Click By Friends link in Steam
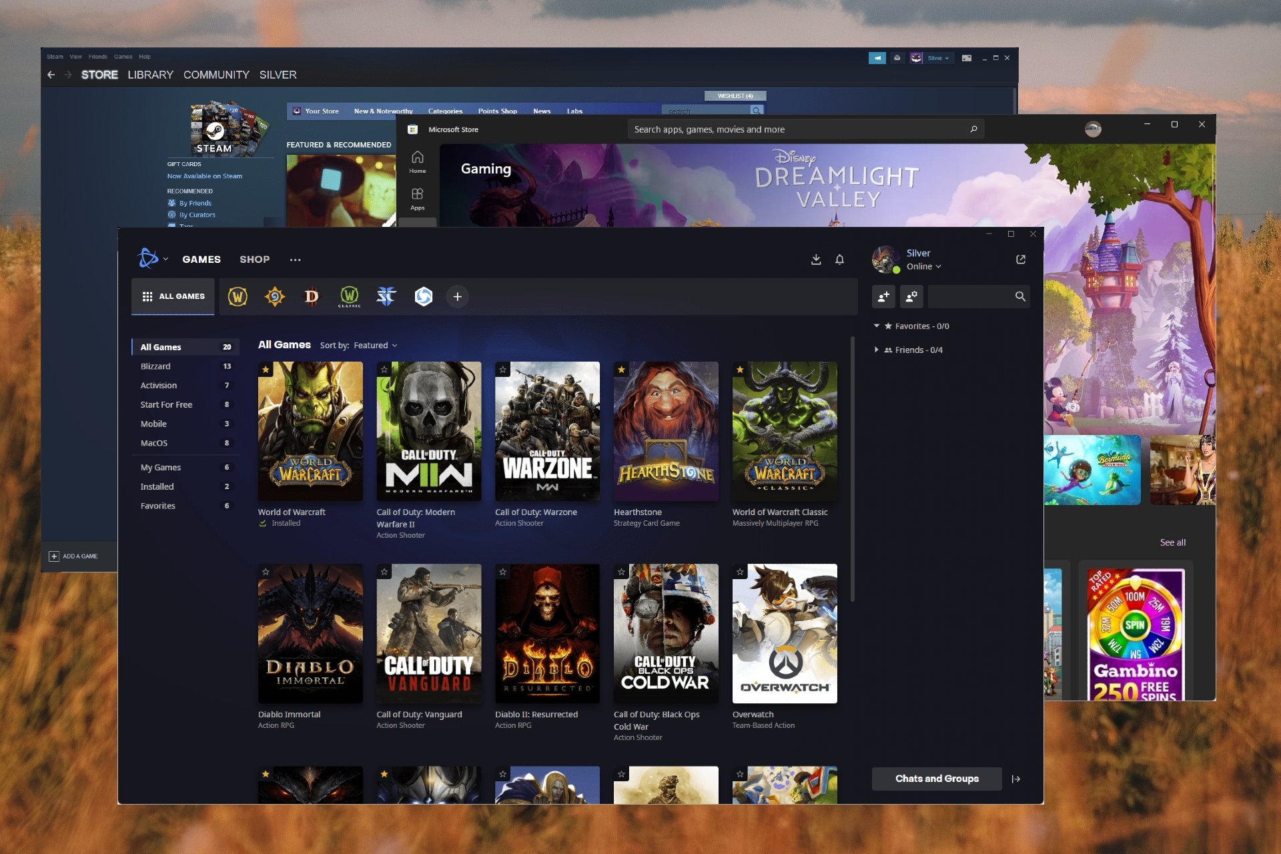Viewport: 1281px width, 854px height. point(195,203)
